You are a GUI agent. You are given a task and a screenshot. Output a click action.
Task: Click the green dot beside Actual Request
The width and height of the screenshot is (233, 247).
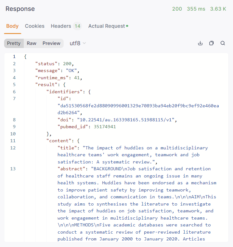tap(127, 26)
